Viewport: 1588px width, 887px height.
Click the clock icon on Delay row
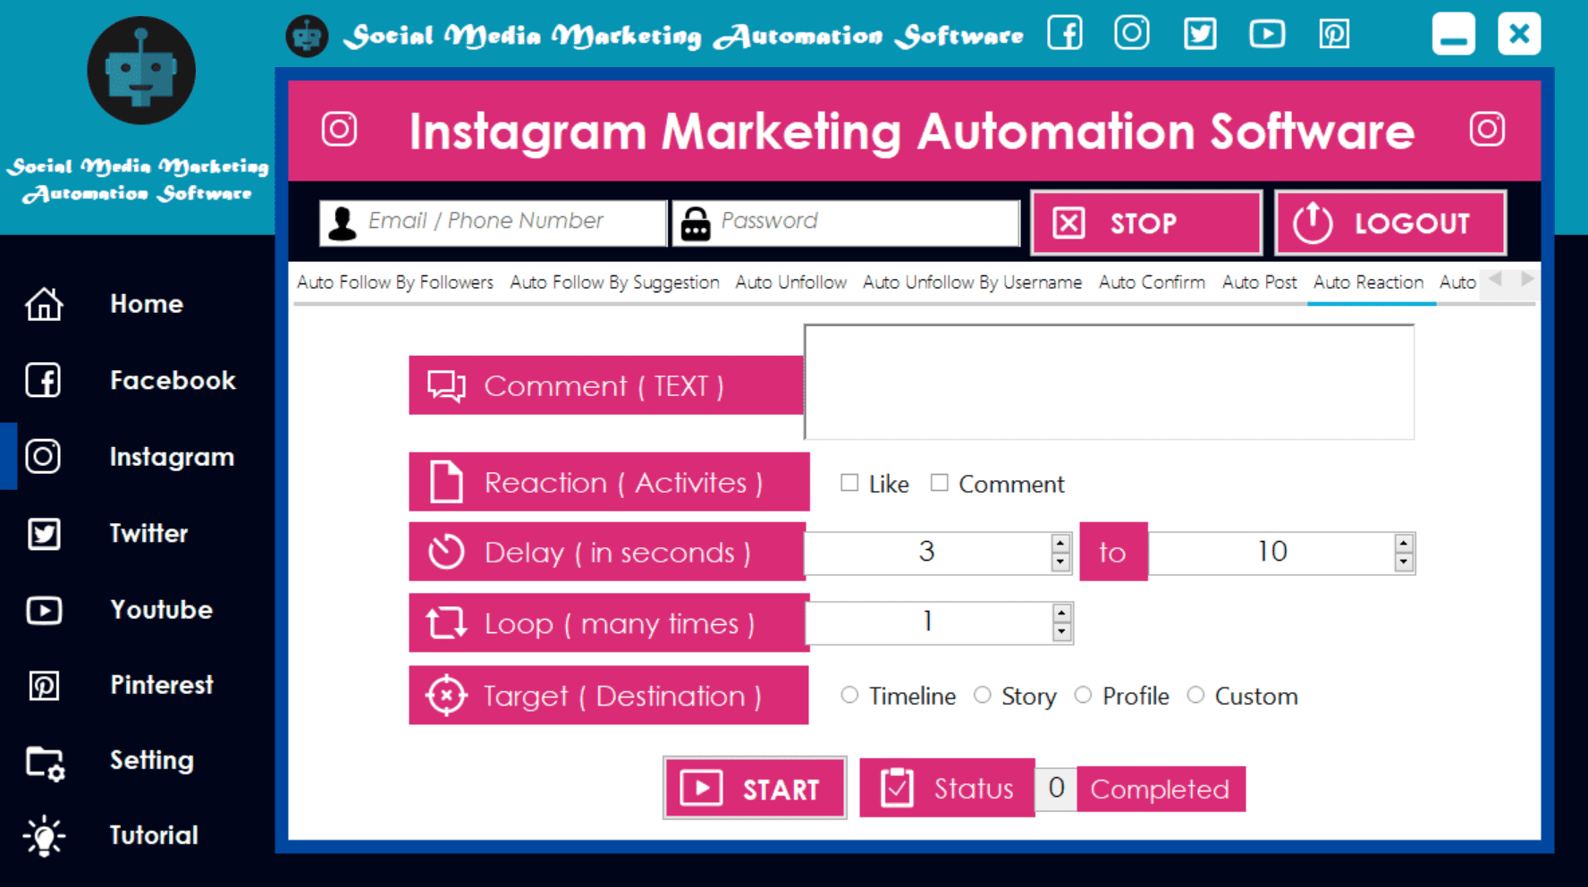(446, 553)
